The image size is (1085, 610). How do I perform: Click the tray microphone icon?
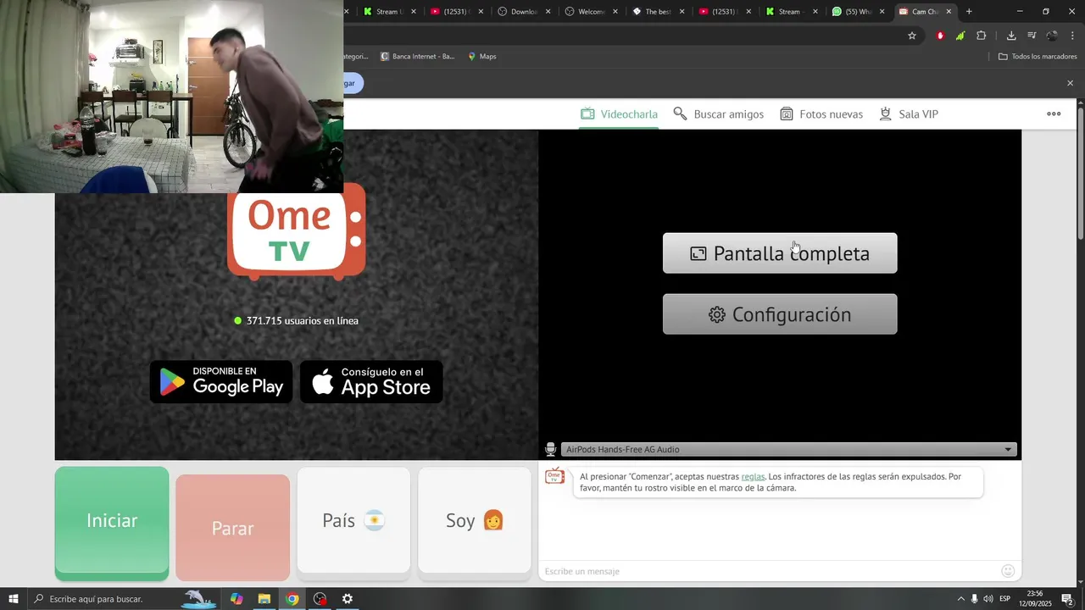coord(974,599)
